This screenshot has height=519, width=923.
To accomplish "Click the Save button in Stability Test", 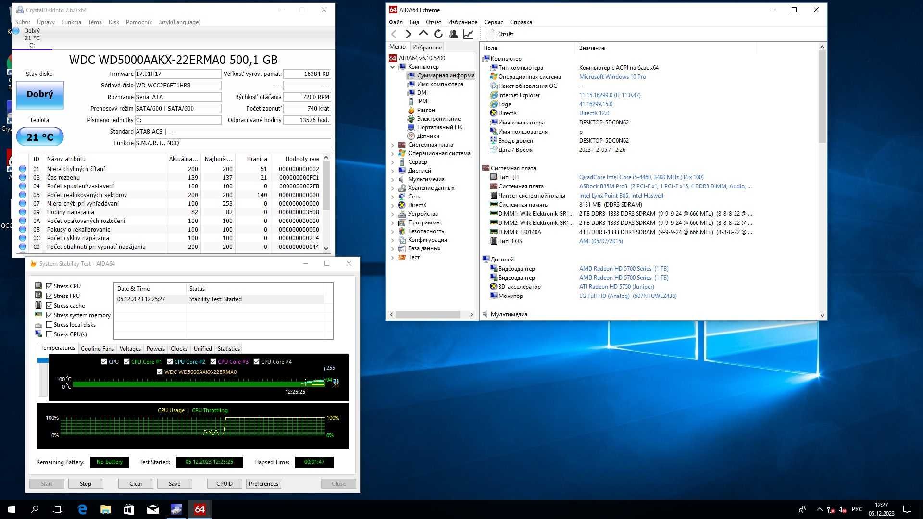I will 175,484.
